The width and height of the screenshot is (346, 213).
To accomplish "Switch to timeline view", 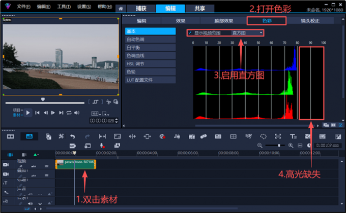I will 29,136.
